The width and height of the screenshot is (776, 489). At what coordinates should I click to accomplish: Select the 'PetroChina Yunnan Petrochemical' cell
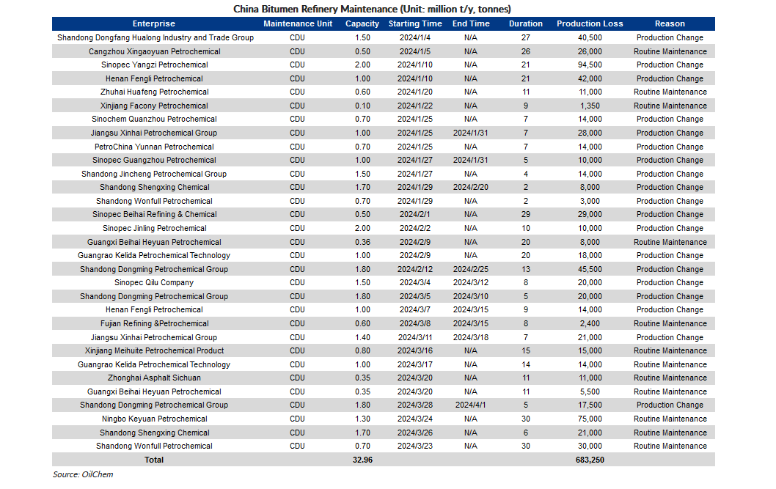(154, 147)
